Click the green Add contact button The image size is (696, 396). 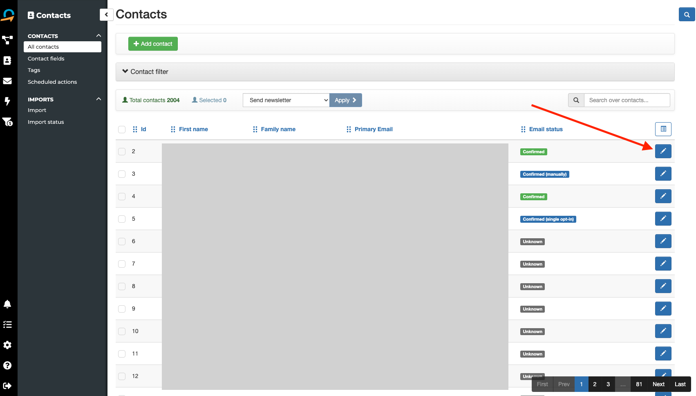pyautogui.click(x=153, y=44)
